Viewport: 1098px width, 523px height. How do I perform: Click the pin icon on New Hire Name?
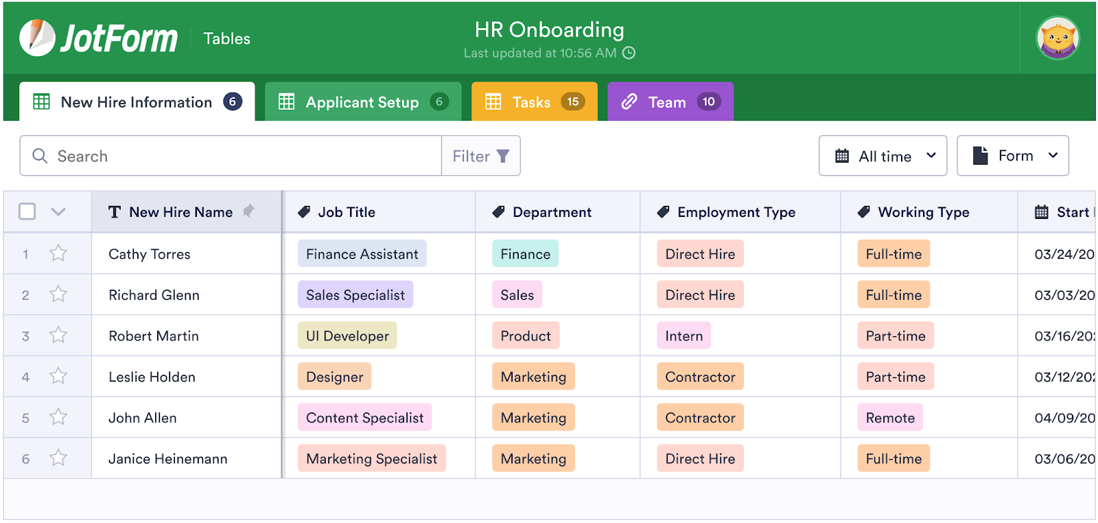click(x=248, y=211)
